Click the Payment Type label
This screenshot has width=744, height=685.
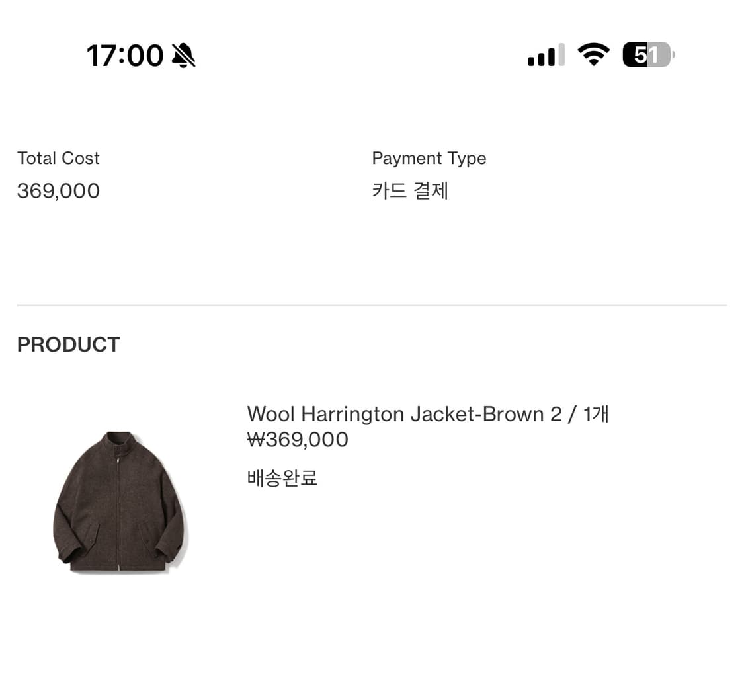pyautogui.click(x=429, y=159)
